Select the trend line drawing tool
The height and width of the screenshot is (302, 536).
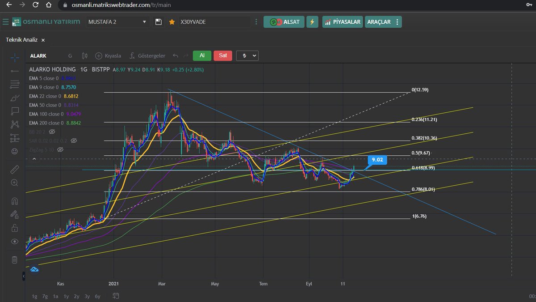point(14,71)
